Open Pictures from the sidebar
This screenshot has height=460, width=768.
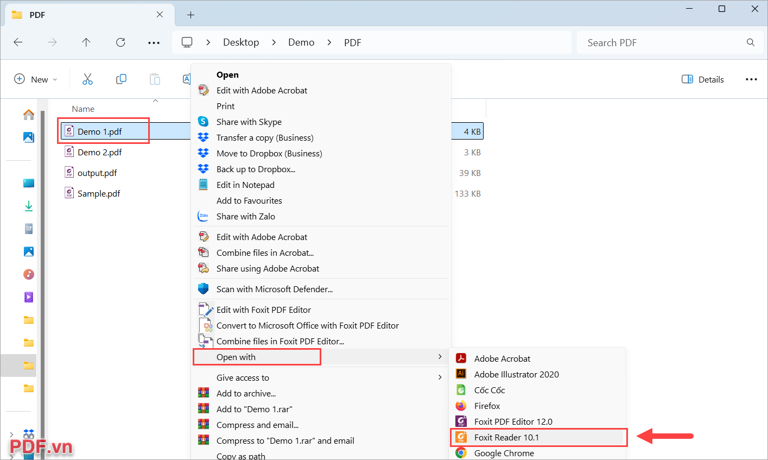pos(29,251)
